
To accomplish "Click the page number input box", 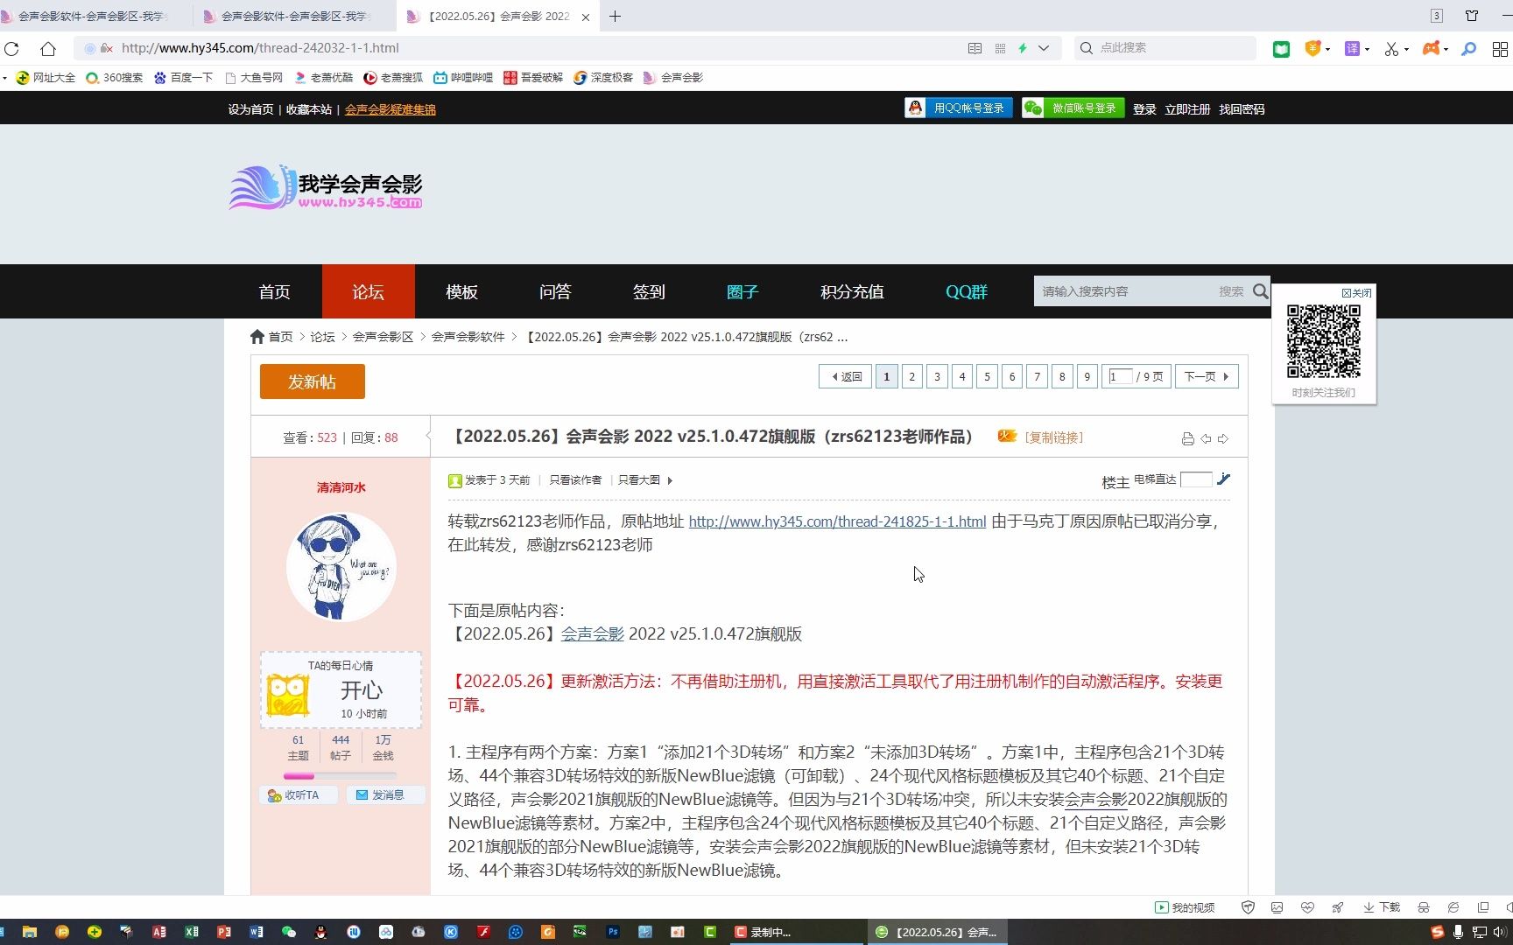I will coord(1121,376).
